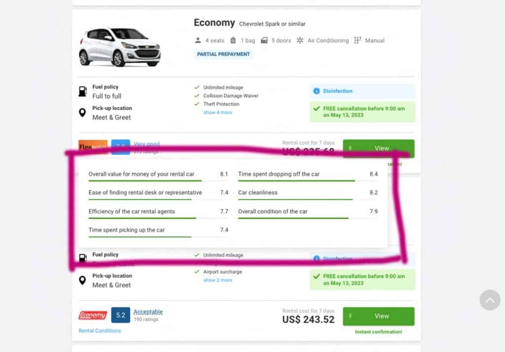Viewport: 505px width, 352px height.
Task: Click the car door icon near 5 doors
Action: [x=264, y=40]
